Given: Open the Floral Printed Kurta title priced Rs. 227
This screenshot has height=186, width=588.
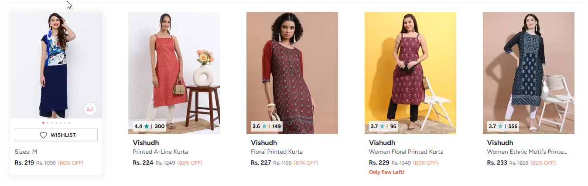Looking at the screenshot, I should pos(277,152).
